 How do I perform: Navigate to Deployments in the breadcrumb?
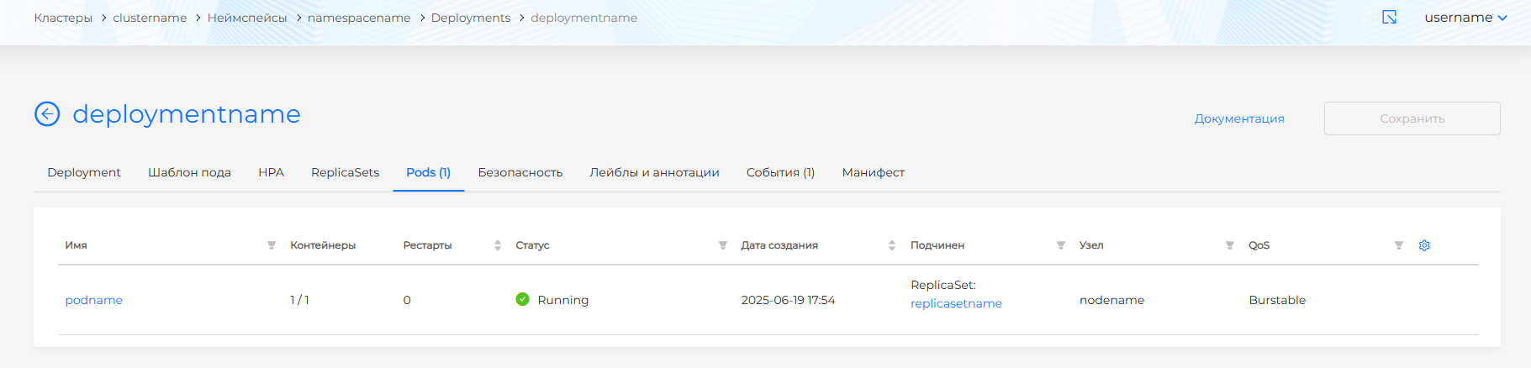pos(470,18)
